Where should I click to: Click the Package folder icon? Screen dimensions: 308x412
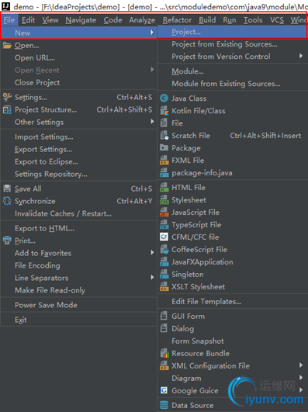pos(164,147)
